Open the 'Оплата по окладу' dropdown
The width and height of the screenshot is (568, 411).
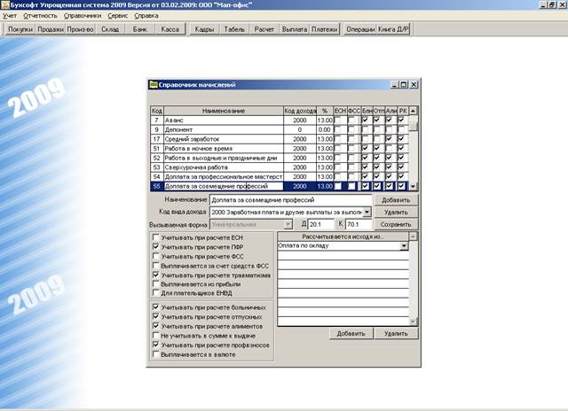(x=404, y=246)
